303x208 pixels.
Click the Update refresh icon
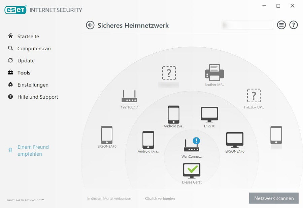[10, 60]
